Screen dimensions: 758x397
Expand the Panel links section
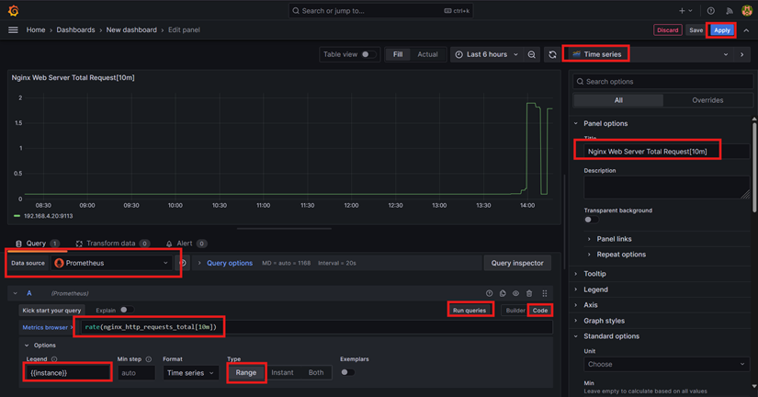614,239
